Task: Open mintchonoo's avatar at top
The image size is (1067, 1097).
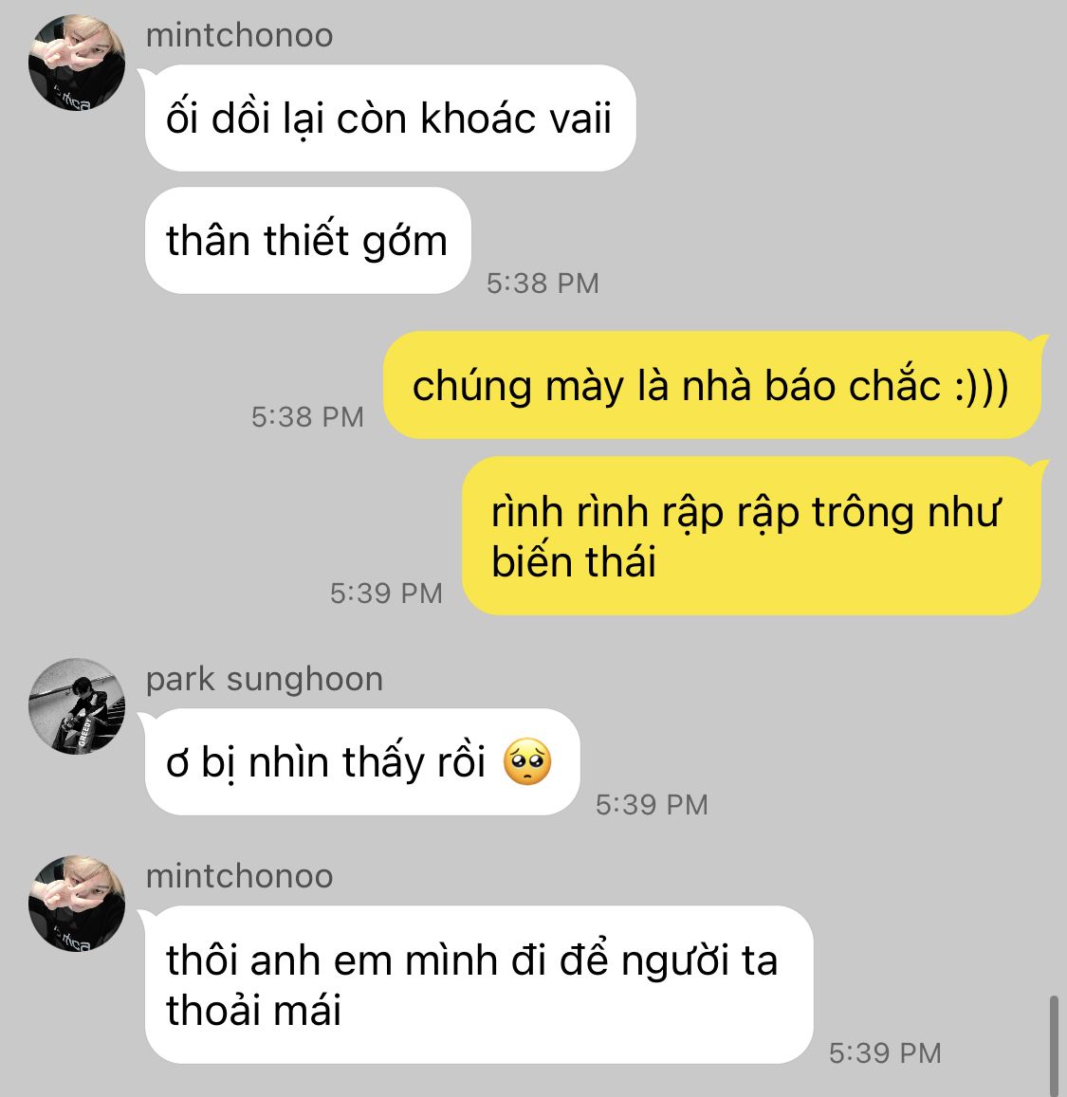Action: point(77,63)
